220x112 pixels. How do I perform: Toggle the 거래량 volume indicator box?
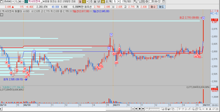coord(1,87)
